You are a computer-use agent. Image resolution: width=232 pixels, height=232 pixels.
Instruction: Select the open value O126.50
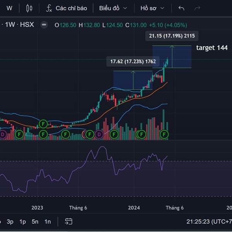click(65, 25)
